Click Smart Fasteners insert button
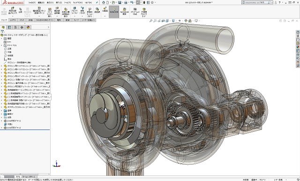This screenshot has height=181, width=300. pos(50,12)
